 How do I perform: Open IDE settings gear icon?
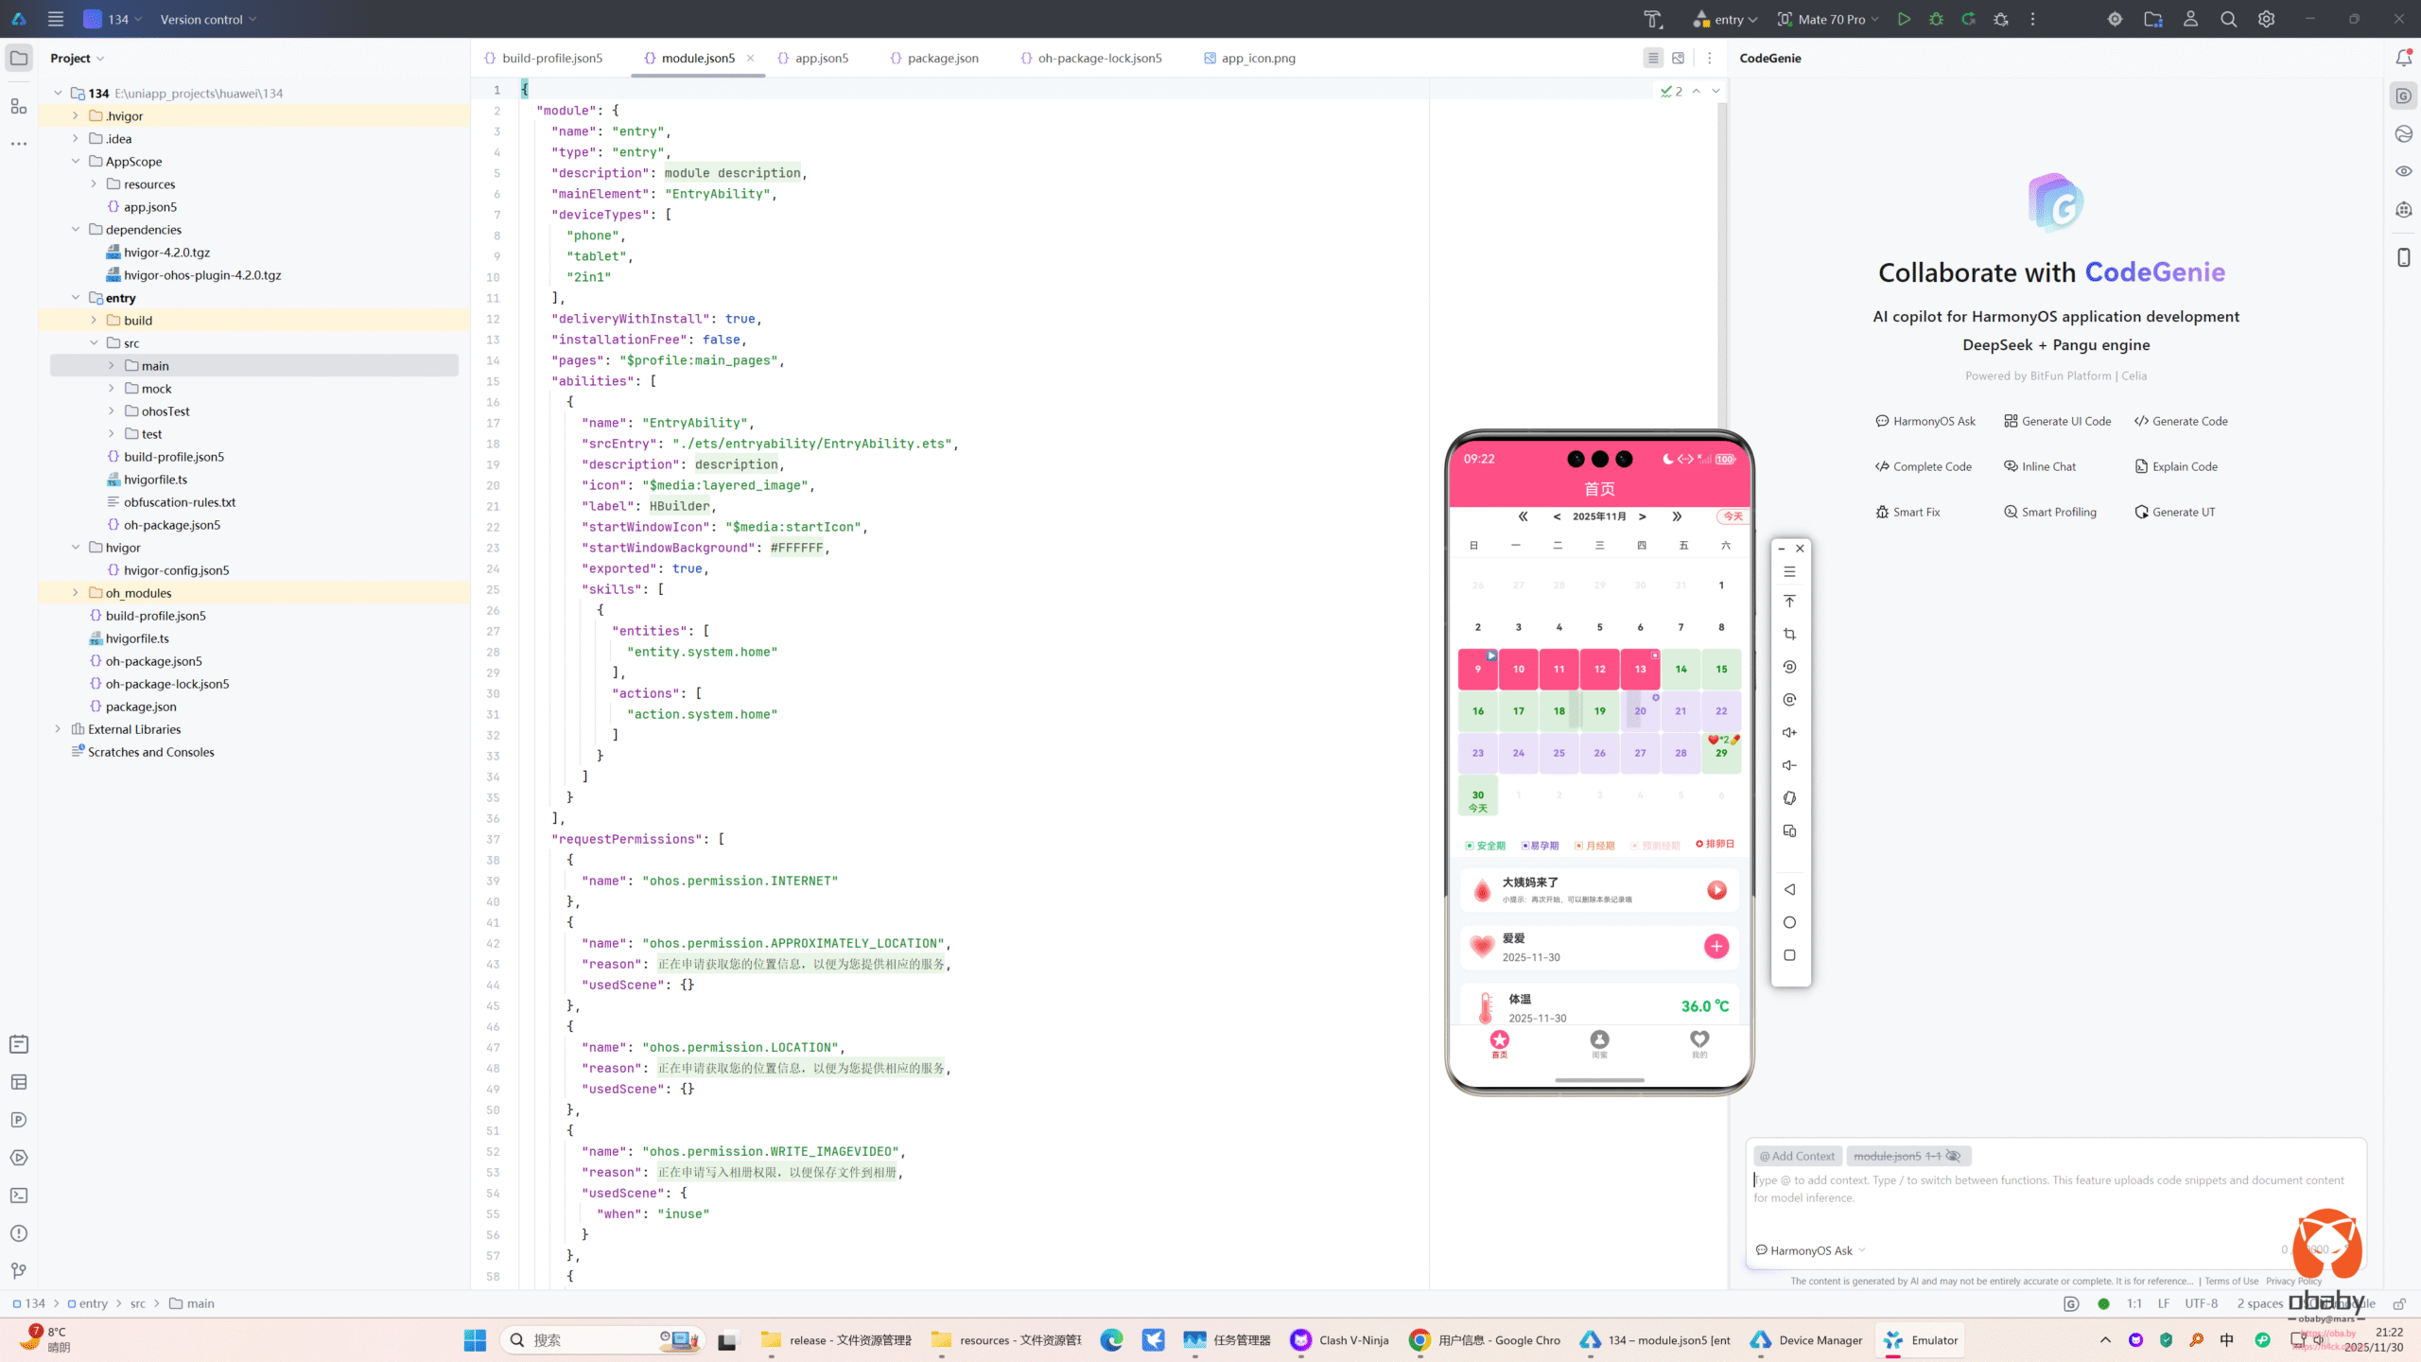pos(2266,19)
